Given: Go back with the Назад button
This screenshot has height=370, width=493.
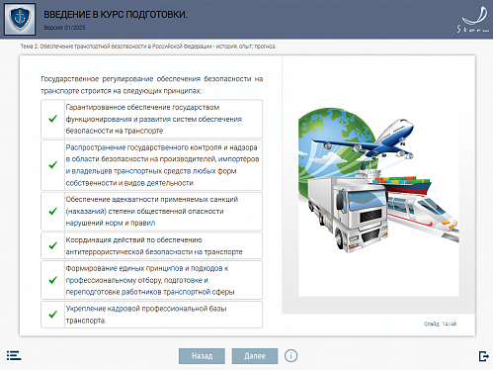Looking at the screenshot, I should pyautogui.click(x=202, y=356).
